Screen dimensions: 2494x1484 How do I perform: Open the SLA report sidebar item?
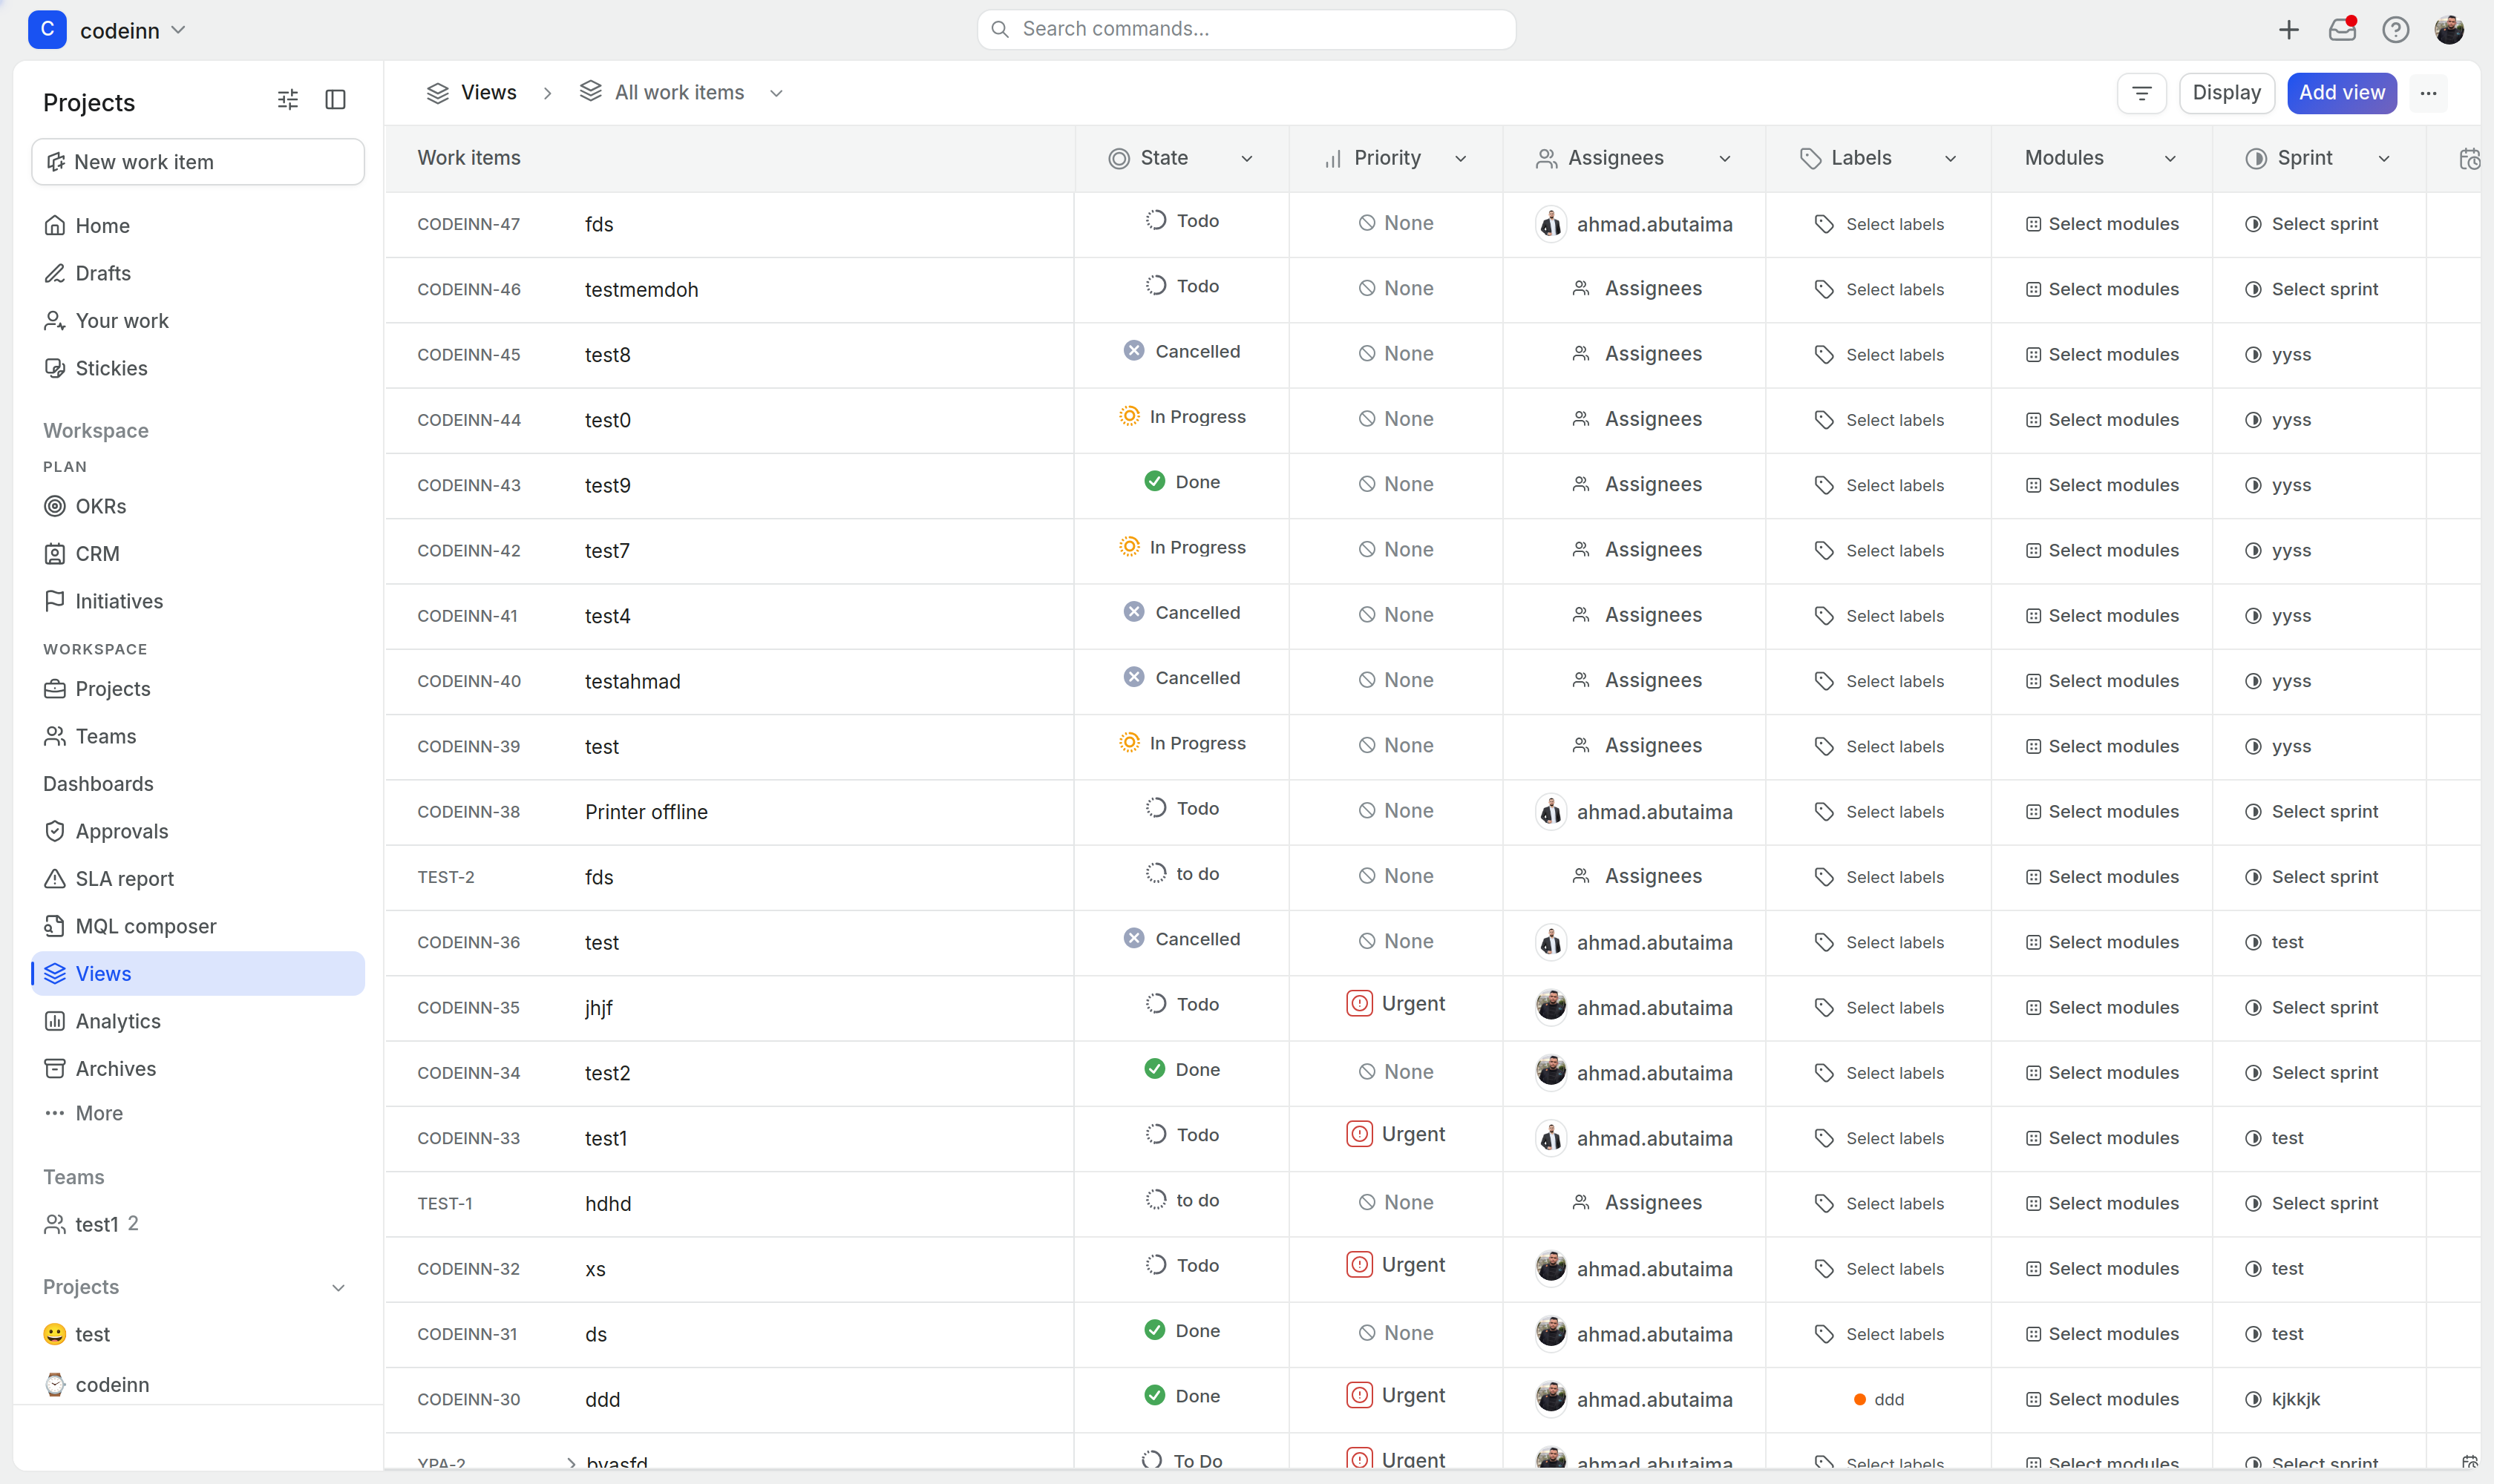pyautogui.click(x=198, y=879)
